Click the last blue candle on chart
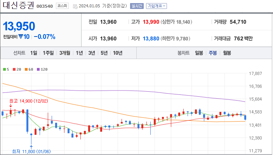Screen dimensions: 273x155 pos(245,118)
